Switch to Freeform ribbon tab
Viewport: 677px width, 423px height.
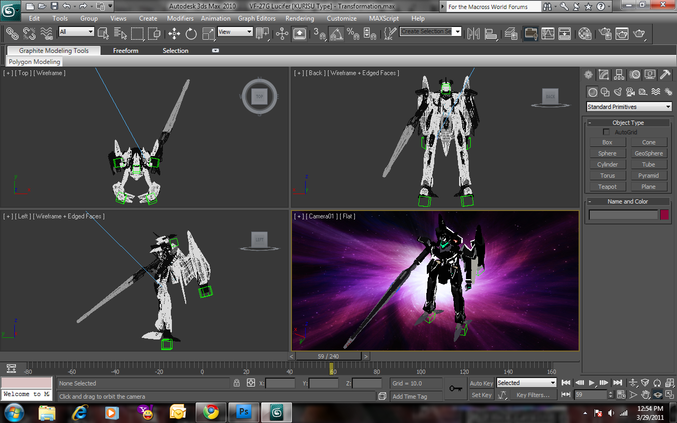point(125,51)
